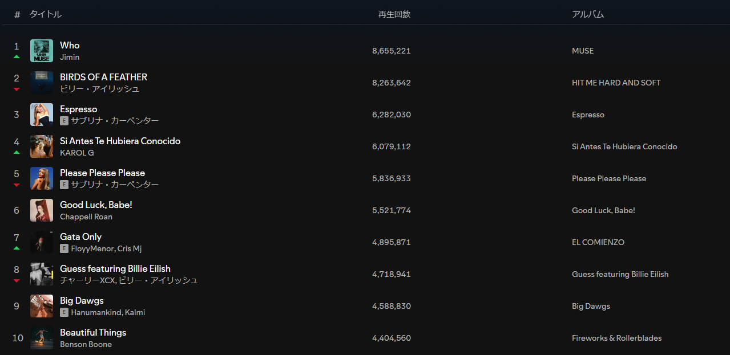Image resolution: width=730 pixels, height=355 pixels.
Task: Select the Good Luck, Babe! track title
Action: (x=96, y=205)
